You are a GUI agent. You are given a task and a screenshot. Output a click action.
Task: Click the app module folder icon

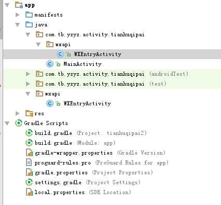coord(19,5)
